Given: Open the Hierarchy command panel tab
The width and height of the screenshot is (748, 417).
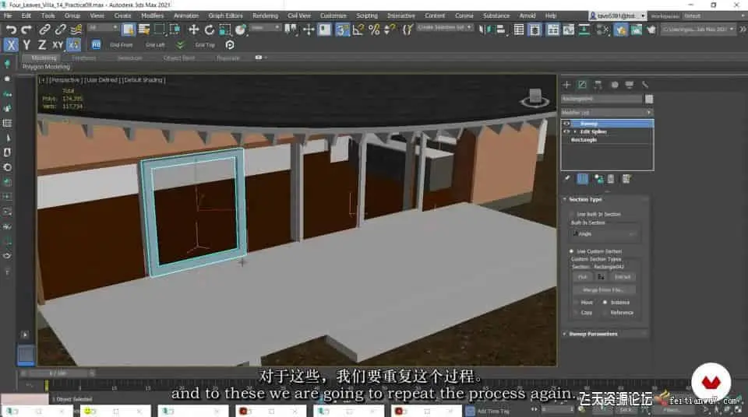Looking at the screenshot, I should click(x=598, y=85).
